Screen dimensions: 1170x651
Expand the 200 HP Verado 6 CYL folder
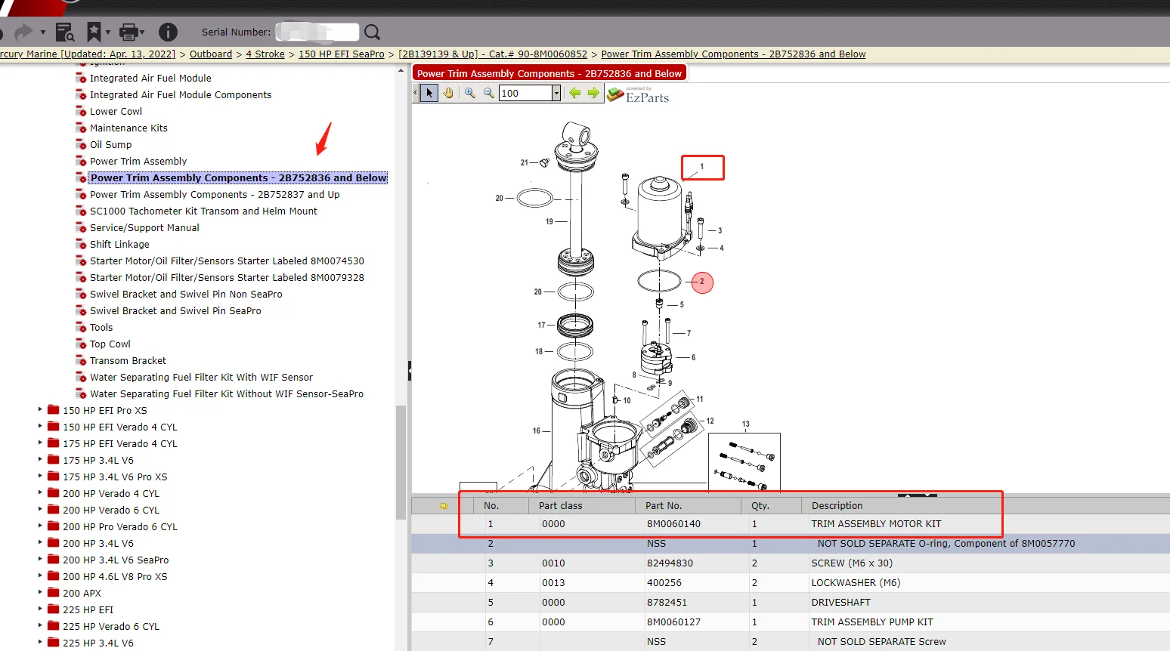click(40, 509)
